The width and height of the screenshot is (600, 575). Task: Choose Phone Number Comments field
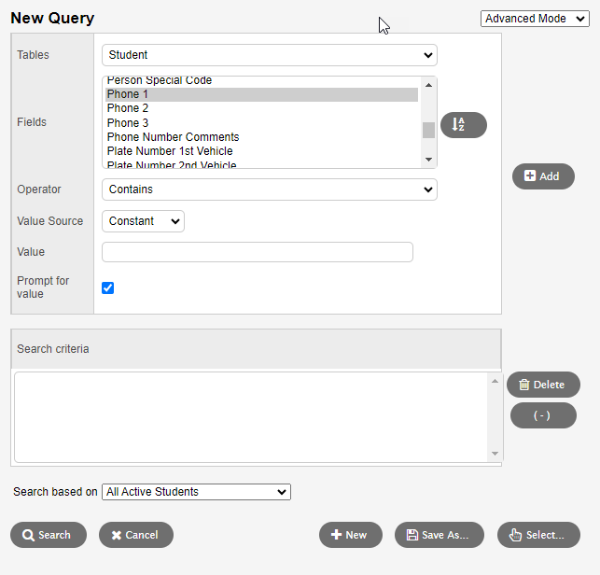pyautogui.click(x=173, y=137)
